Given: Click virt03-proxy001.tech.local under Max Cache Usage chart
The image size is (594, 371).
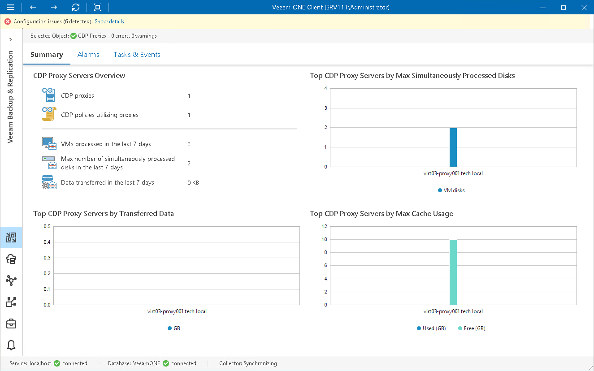Looking at the screenshot, I should [453, 311].
